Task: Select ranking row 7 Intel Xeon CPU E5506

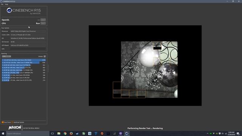Action: 24,75
